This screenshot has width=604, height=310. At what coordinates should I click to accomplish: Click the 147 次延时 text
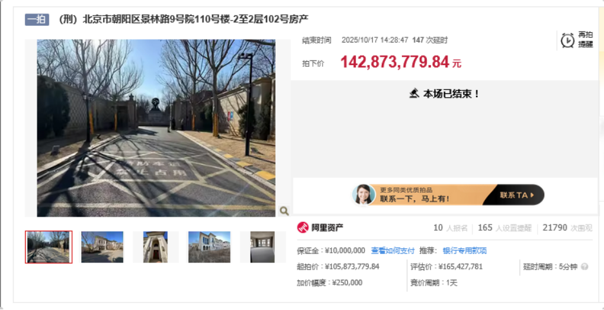click(430, 40)
